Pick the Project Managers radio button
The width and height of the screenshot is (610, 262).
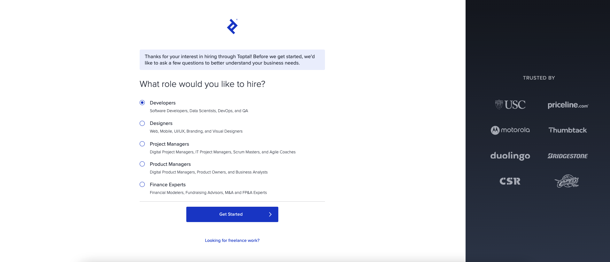[142, 144]
